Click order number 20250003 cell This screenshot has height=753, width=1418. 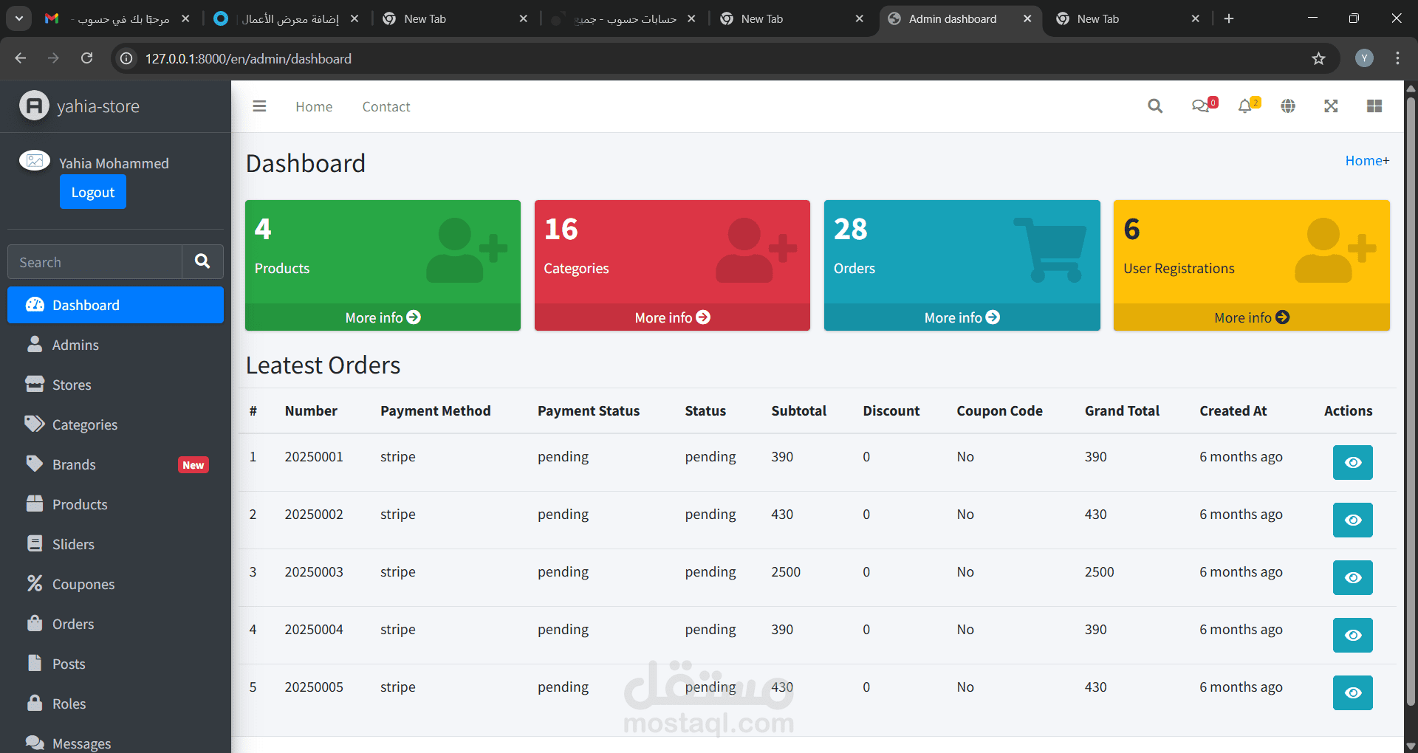point(314,571)
